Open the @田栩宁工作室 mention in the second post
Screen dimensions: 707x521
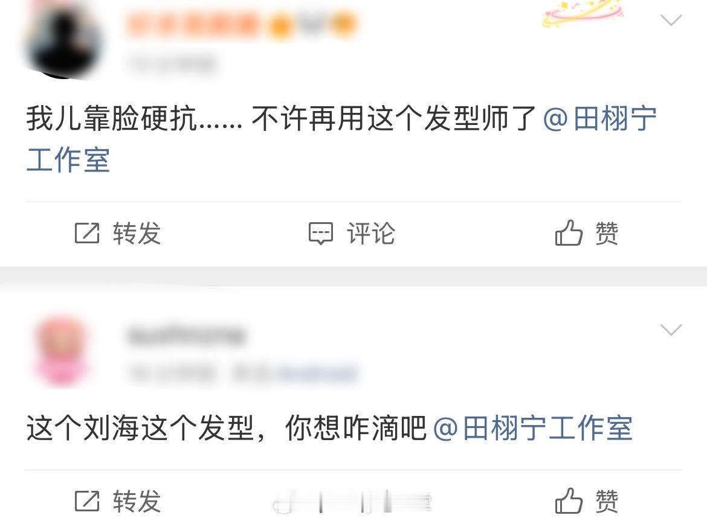[x=532, y=428]
